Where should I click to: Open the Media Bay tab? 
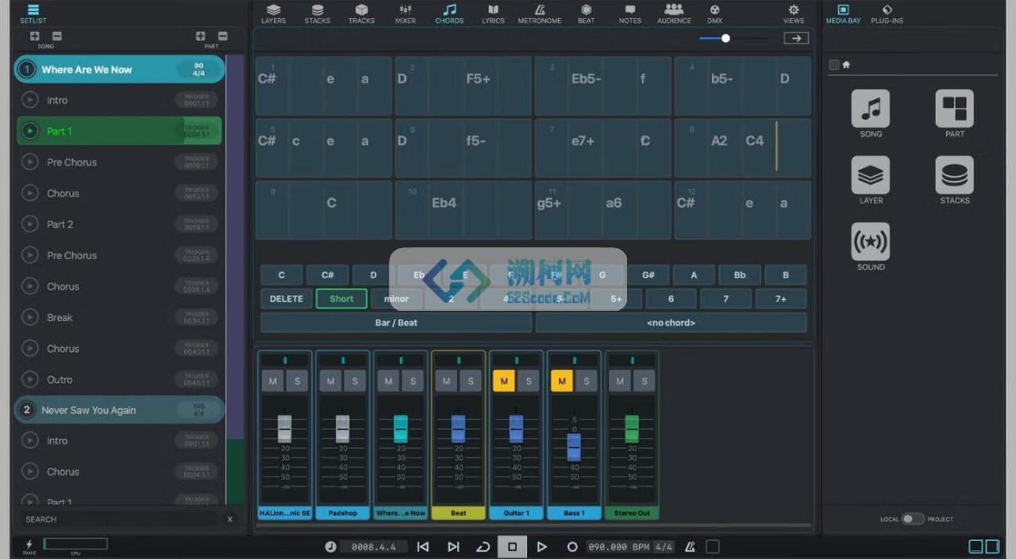click(843, 13)
